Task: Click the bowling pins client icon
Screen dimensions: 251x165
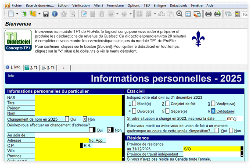Action: tap(228, 14)
